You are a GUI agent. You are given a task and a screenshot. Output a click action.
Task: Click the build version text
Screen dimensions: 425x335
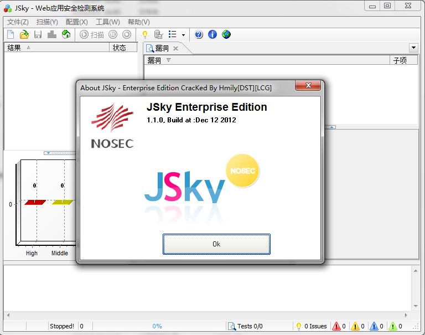191,120
